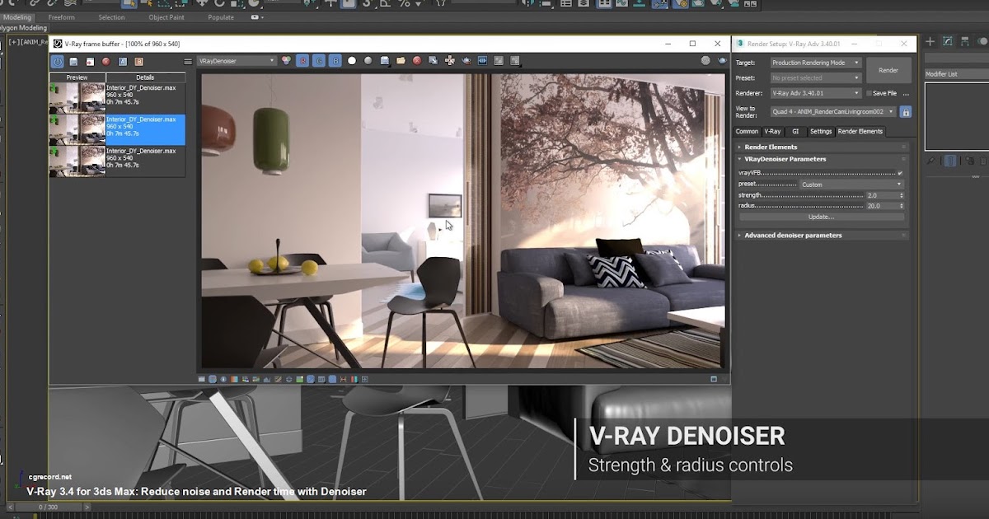Open the Renderer V-Ray Adv dropdown

pyautogui.click(x=816, y=93)
